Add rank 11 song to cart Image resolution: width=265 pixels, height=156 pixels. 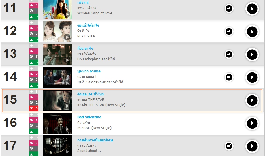coord(229,8)
